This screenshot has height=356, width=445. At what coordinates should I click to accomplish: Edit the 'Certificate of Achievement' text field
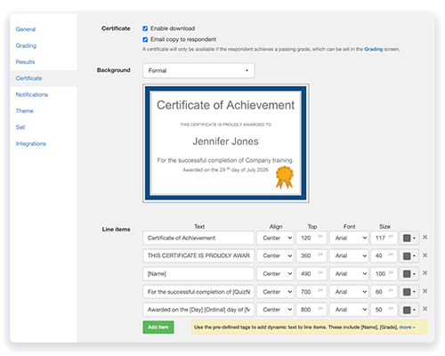(x=198, y=238)
